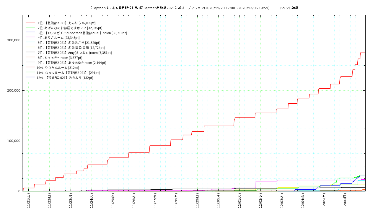Click the chart title for the Popteen audition
378x212 pixels.
pos(179,8)
